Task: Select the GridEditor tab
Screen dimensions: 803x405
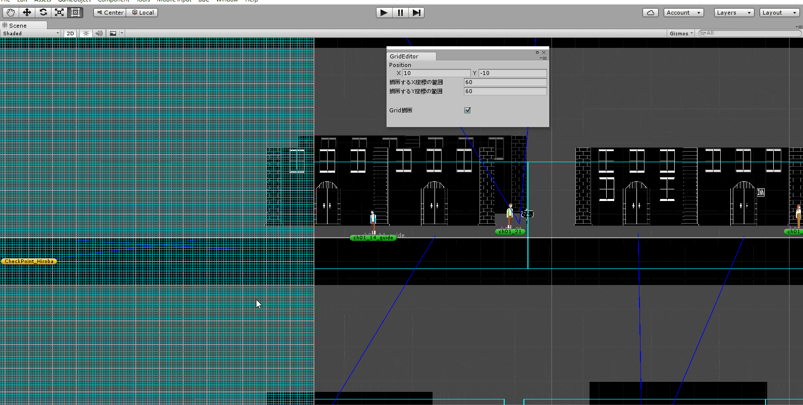Action: [410, 56]
